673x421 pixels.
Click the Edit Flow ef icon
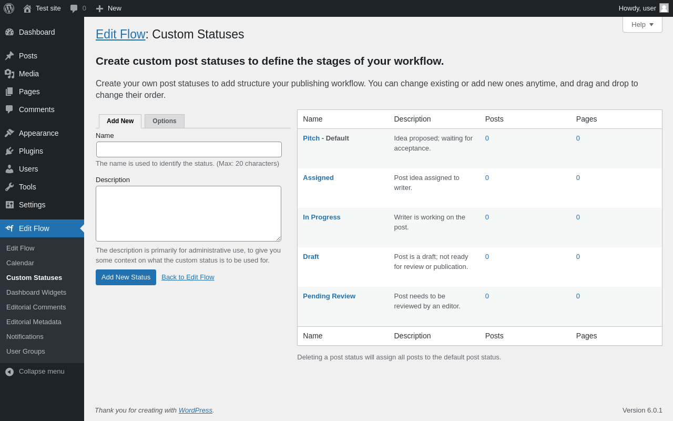(x=9, y=228)
